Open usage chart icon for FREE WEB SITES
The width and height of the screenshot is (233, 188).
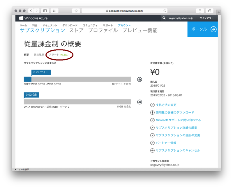pyautogui.click(x=140, y=79)
